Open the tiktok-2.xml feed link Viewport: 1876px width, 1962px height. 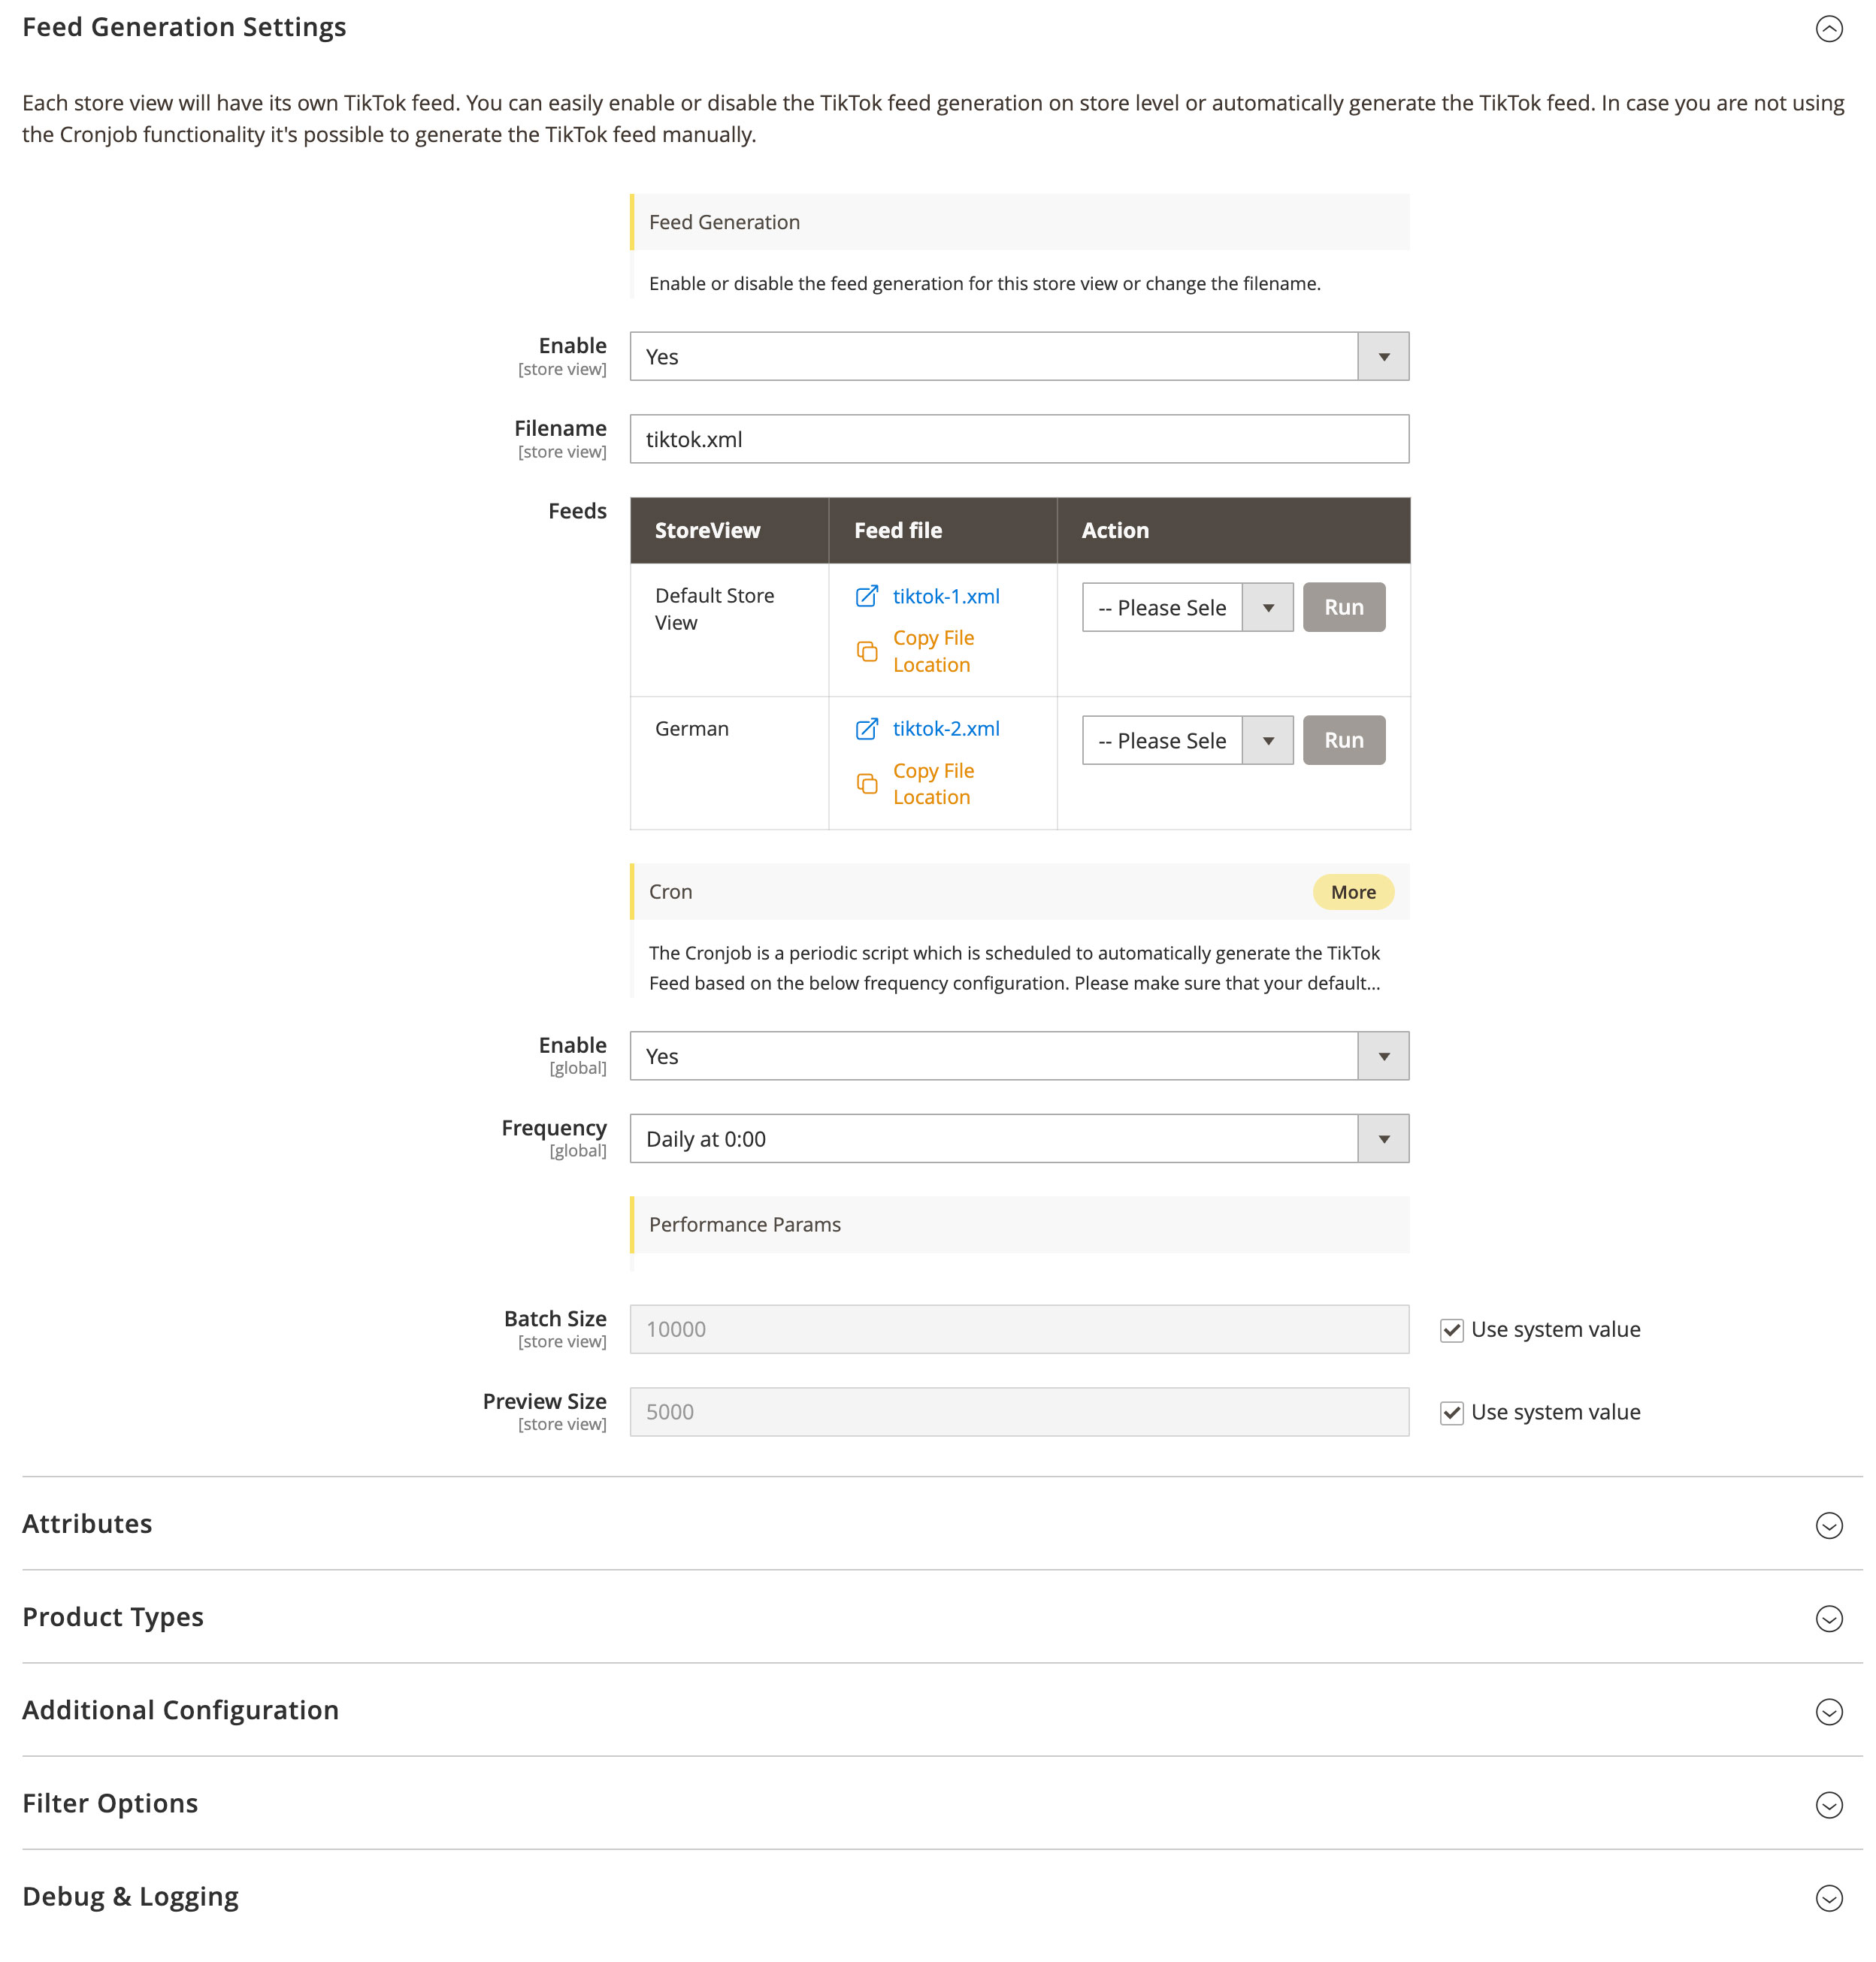tap(945, 729)
